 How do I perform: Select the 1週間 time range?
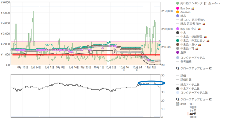click(193, 107)
